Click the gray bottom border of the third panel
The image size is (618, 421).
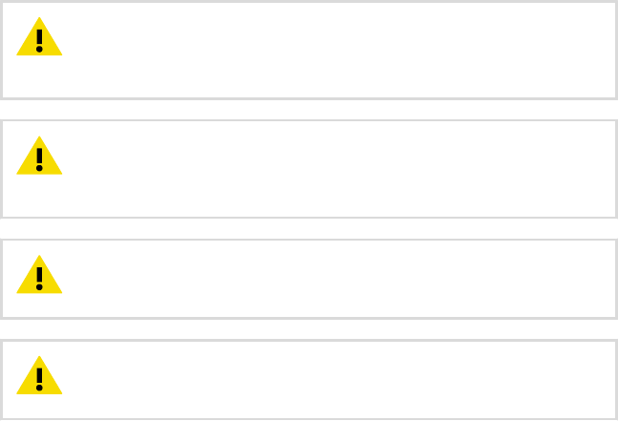[309, 318]
